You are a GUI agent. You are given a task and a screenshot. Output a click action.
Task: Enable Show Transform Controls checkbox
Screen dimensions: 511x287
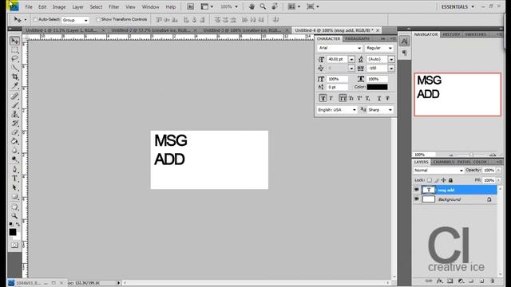[97, 19]
